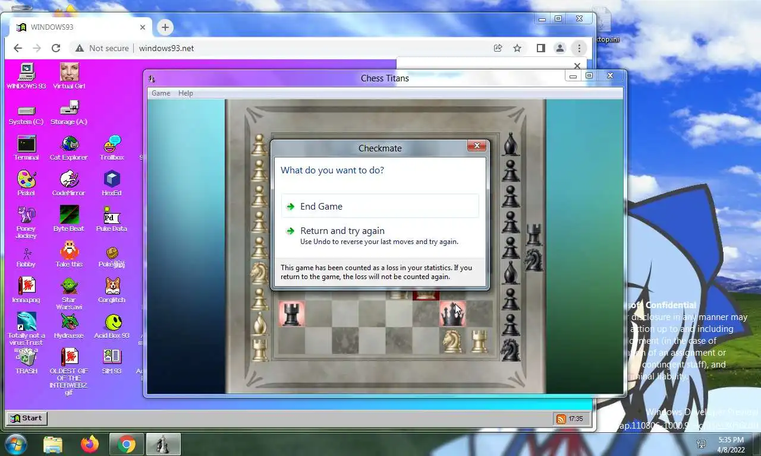761x456 pixels.
Task: Click the Chess Titans title bar text
Action: pos(385,78)
